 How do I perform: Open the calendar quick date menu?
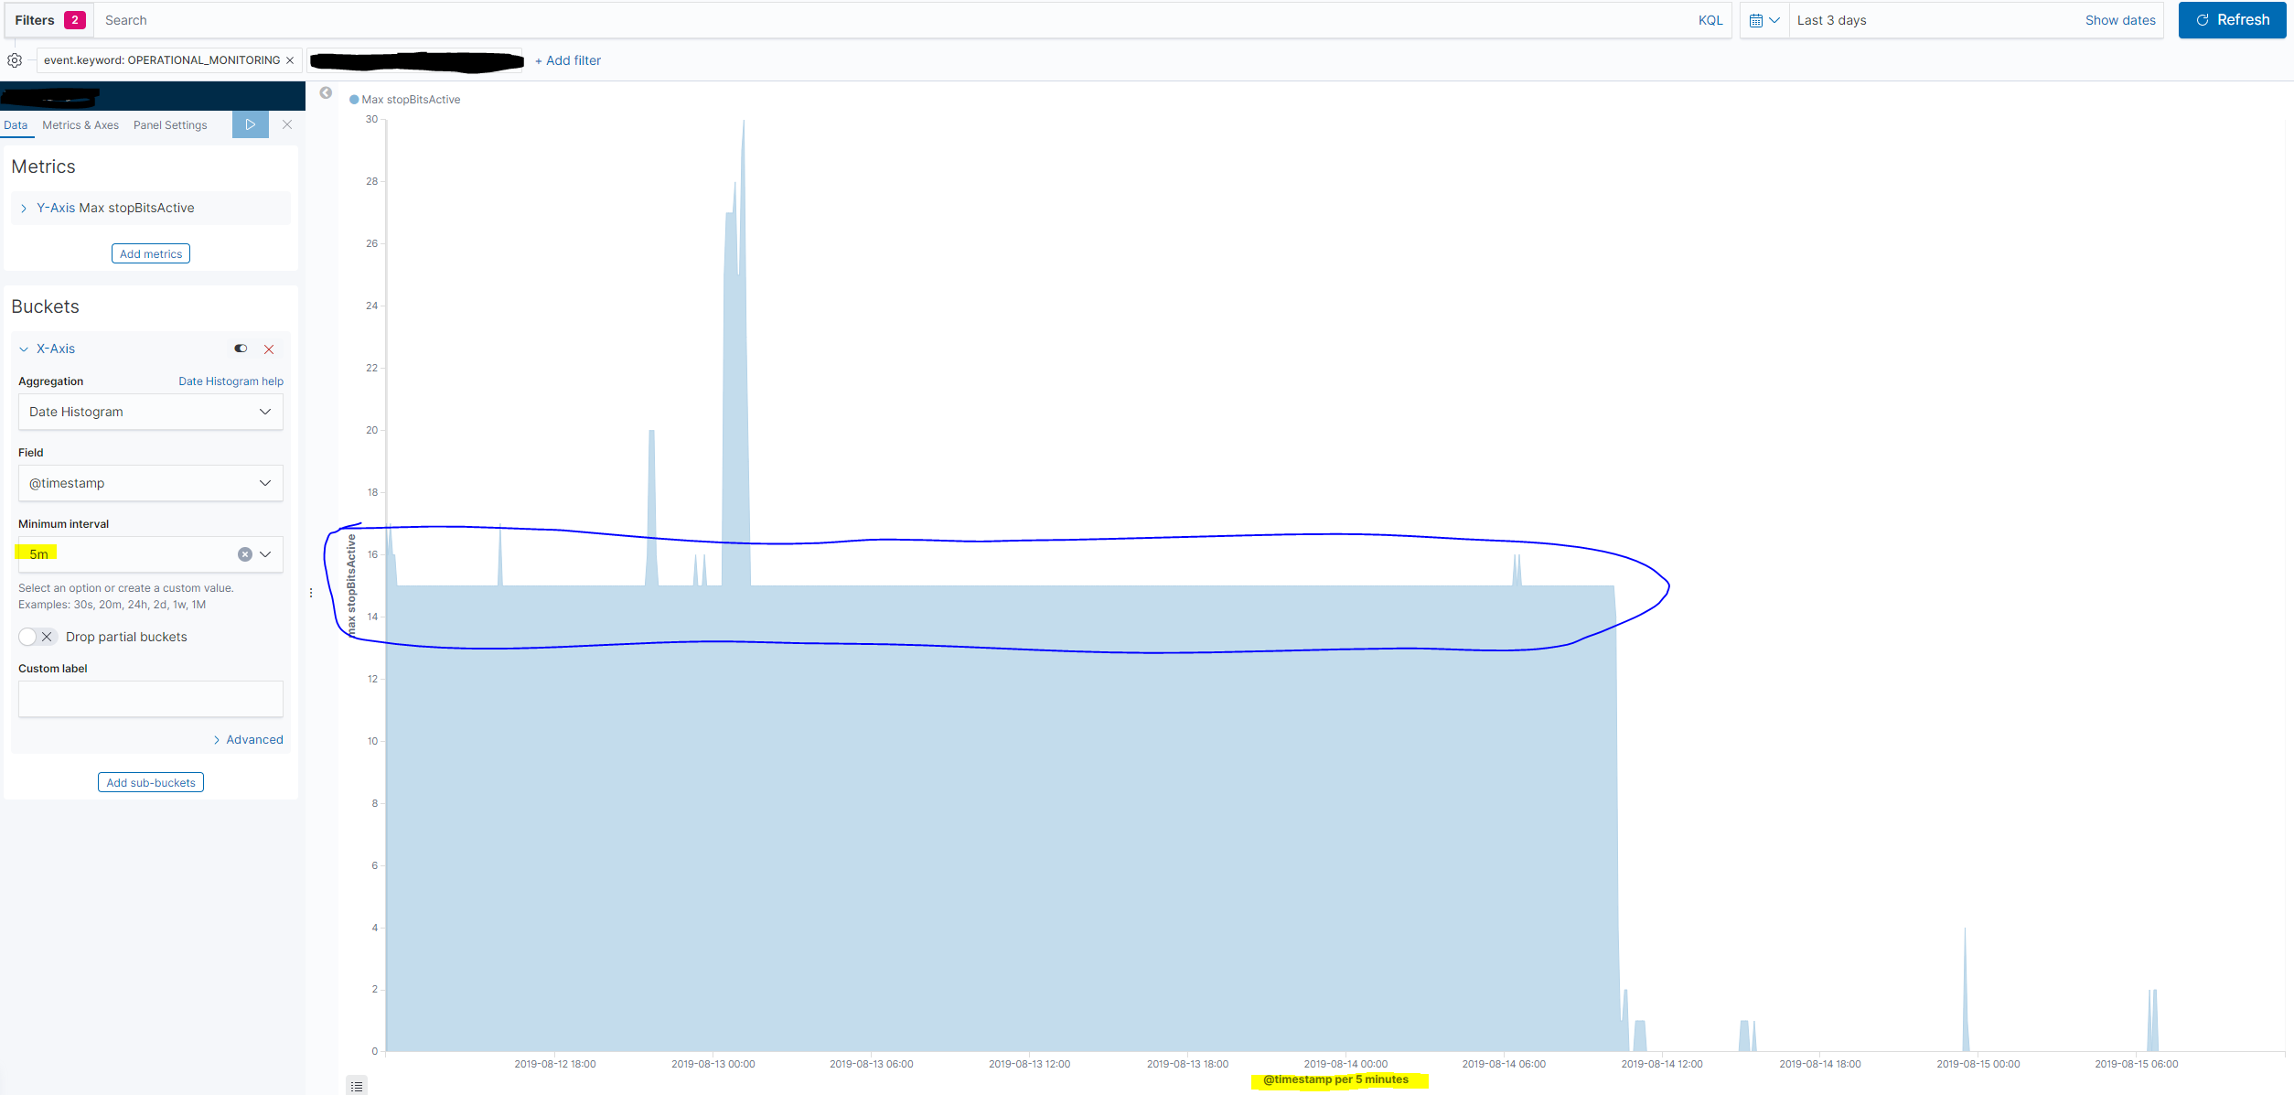click(1763, 20)
